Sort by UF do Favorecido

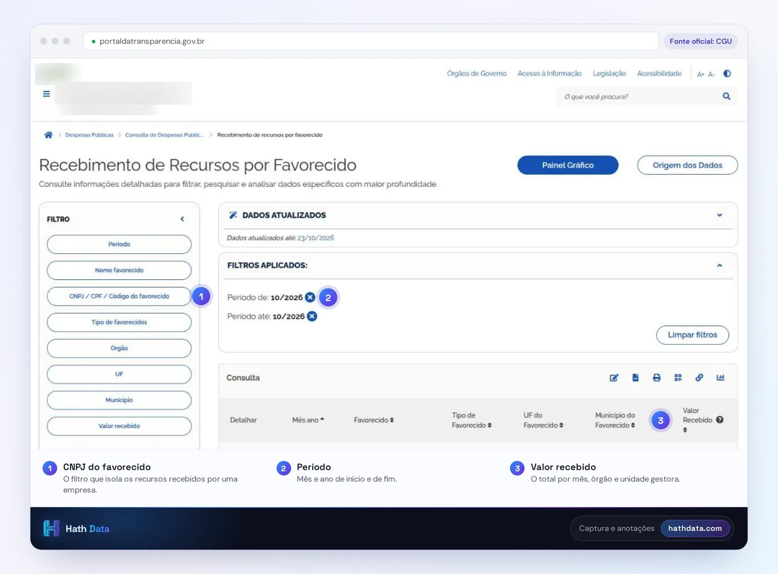543,420
